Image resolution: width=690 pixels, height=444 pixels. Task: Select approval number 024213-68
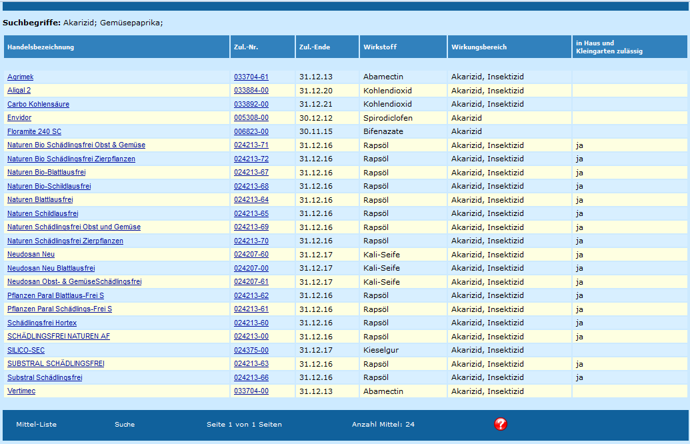tap(251, 186)
